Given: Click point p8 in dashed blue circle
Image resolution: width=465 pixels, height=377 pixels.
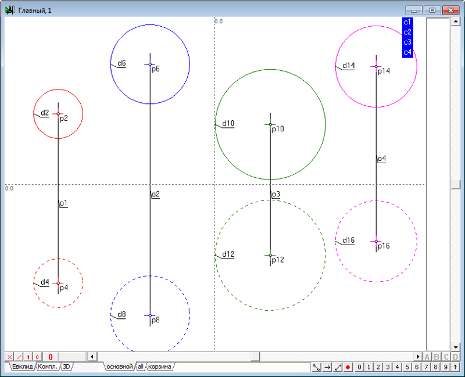Looking at the screenshot, I should pyautogui.click(x=150, y=315).
